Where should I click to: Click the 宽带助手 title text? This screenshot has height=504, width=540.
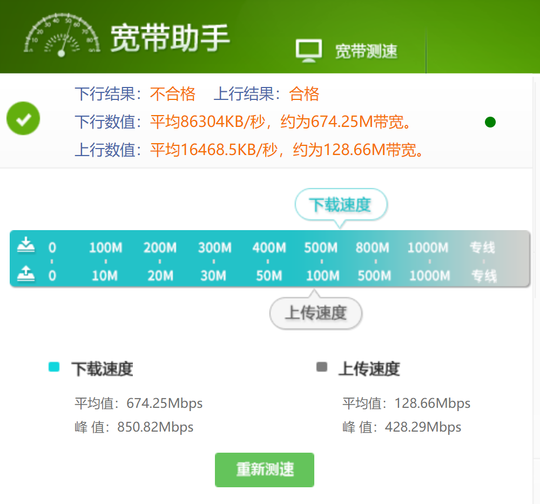[170, 38]
